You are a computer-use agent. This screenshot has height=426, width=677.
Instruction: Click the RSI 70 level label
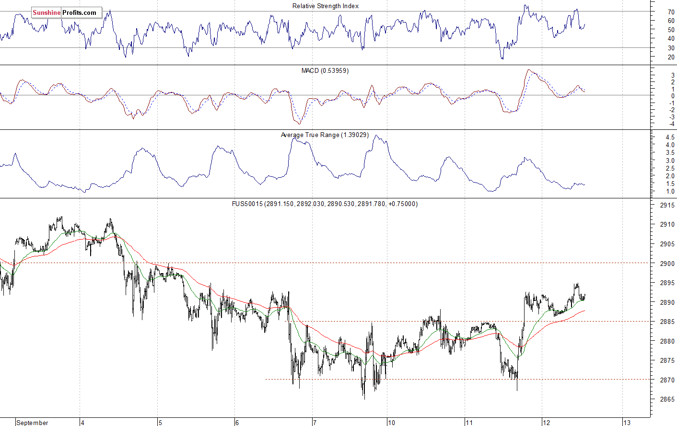671,12
